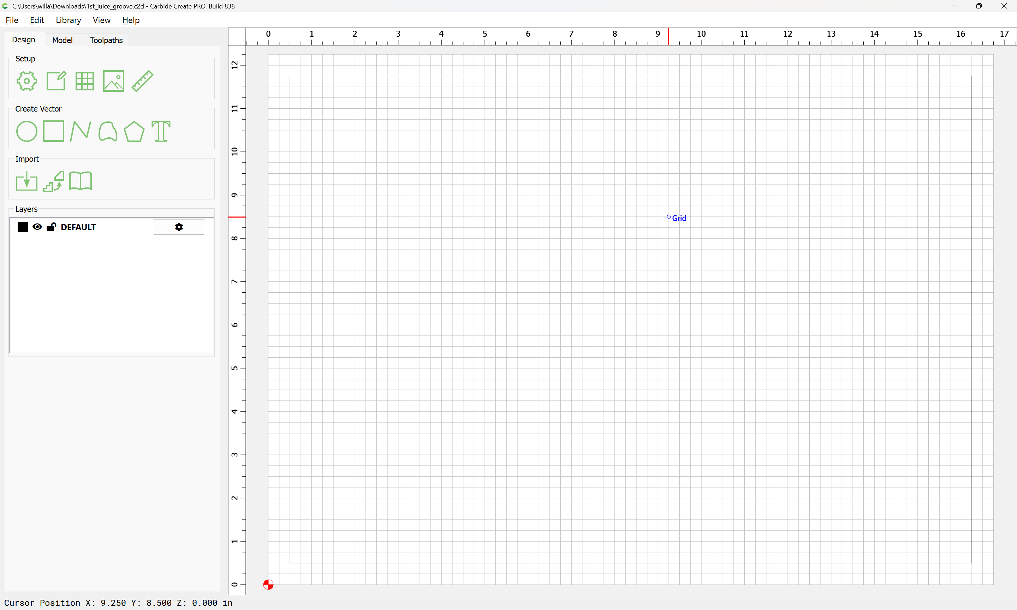Click the Import file icon
Screen dimensions: 1017x610
click(27, 181)
